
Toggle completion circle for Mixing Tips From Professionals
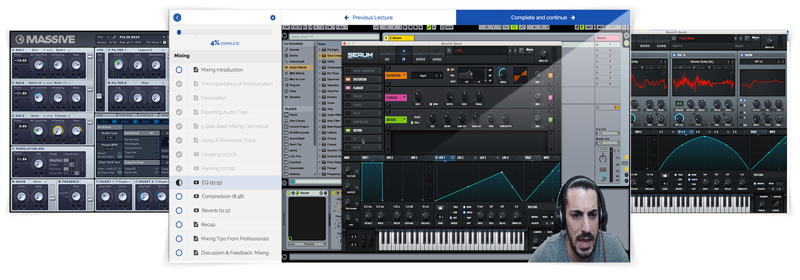179,239
